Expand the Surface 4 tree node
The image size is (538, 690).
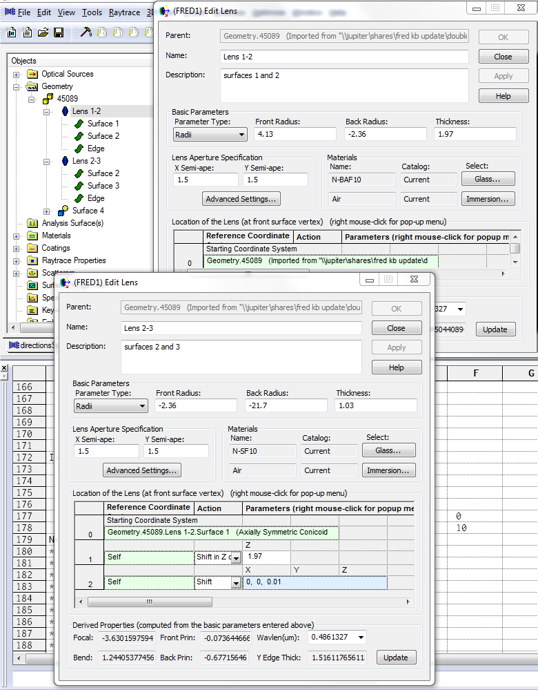coord(47,211)
